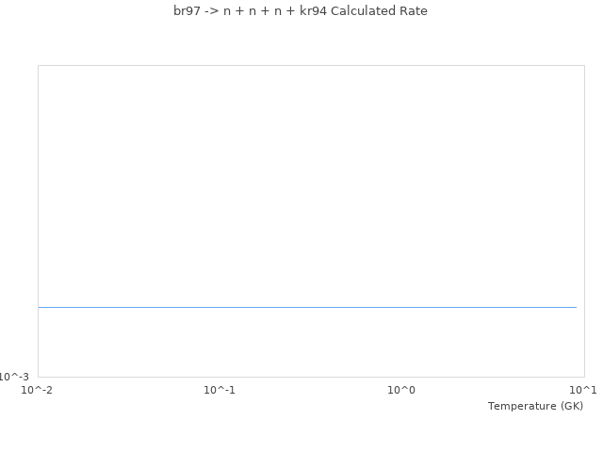Click "kr94" in the chart title

pyautogui.click(x=313, y=11)
